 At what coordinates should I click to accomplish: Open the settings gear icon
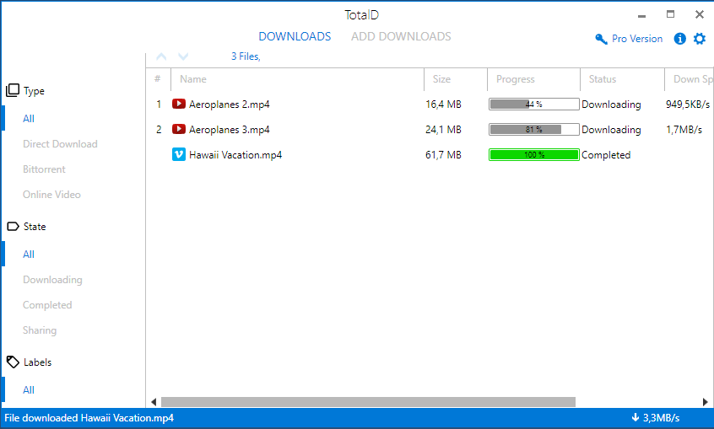click(x=700, y=39)
